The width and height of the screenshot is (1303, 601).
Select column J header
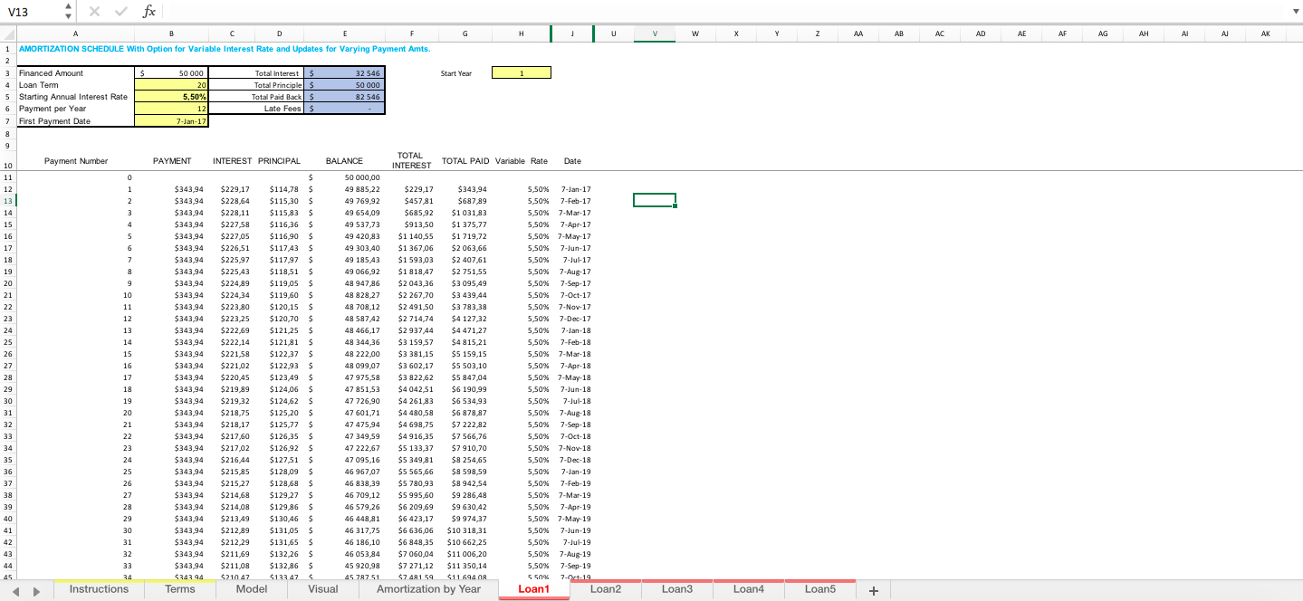click(x=572, y=33)
